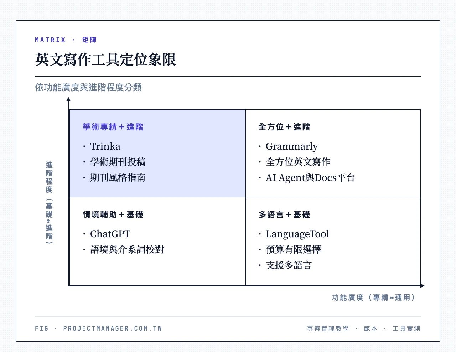Click the footer label 範本
This screenshot has width=456, height=352.
370,328
